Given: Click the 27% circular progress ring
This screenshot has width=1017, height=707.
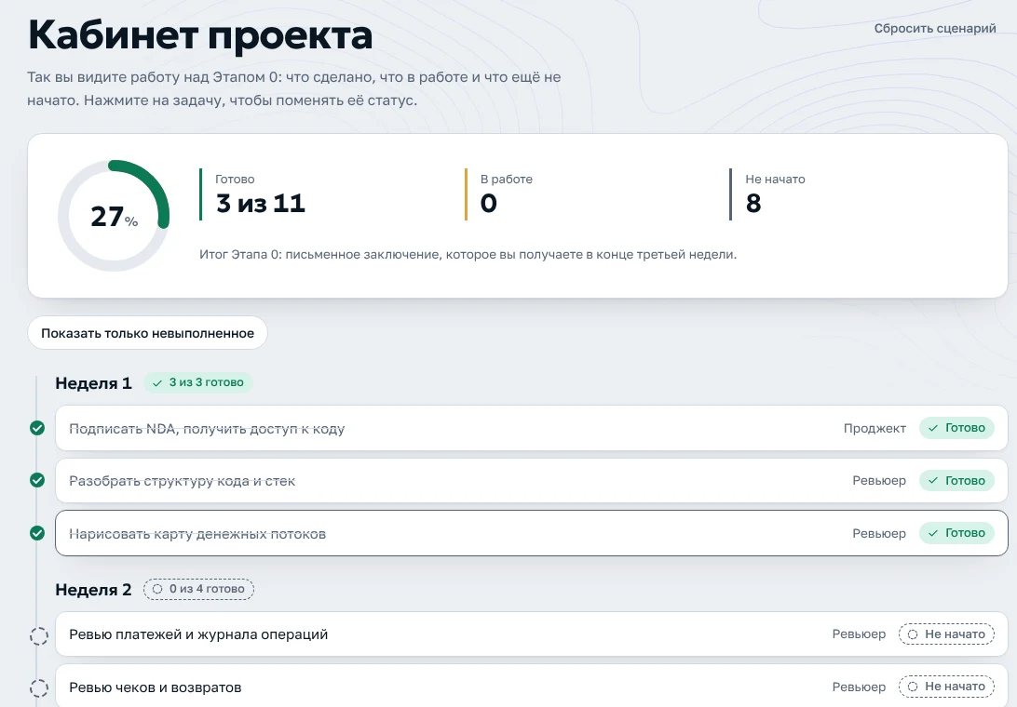Looking at the screenshot, I should point(114,216).
